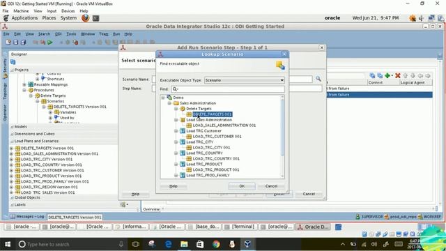The height and width of the screenshot is (251, 446).
Task: Expand DELETE_TARGETS Version 001 in Load Plans list
Action: 11,149
